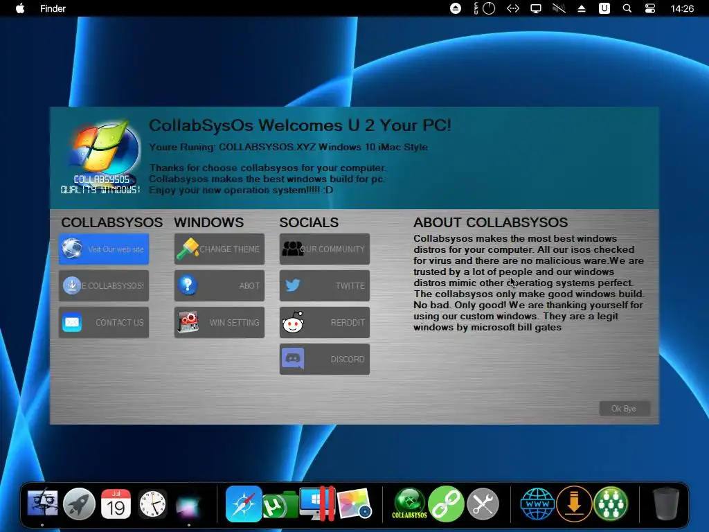This screenshot has height=532, width=709.
Task: Open uTorrent icon in dock
Action: tap(280, 505)
